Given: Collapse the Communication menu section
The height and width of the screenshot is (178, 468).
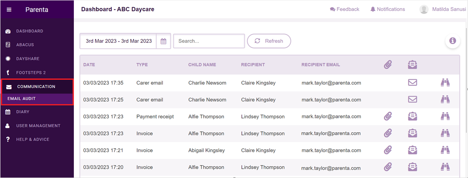Looking at the screenshot, I should [37, 87].
